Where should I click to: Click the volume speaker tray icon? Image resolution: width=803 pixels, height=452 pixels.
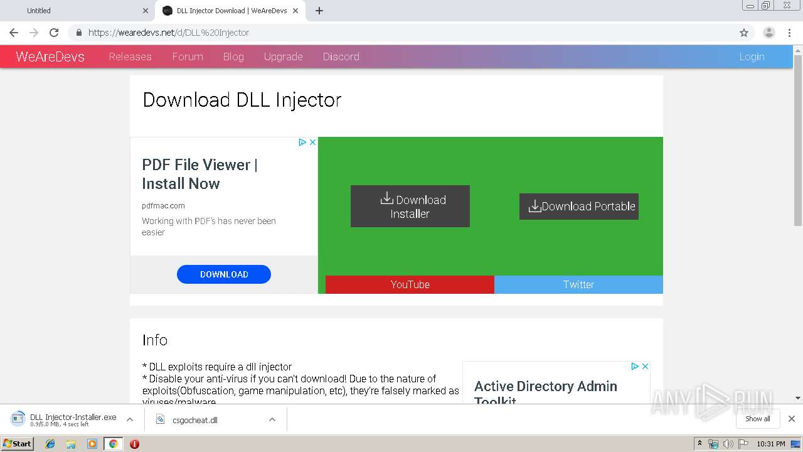tap(728, 444)
